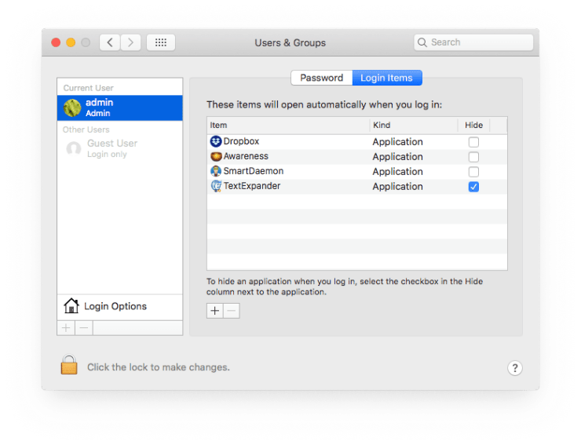Minimize window with yellow button
Image resolution: width=581 pixels, height=445 pixels.
71,42
